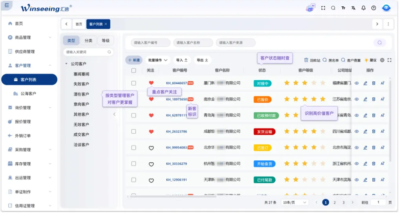The image size is (399, 213).
Task: Click delete trash icon for KH_26323786 row
Action: click(373, 132)
